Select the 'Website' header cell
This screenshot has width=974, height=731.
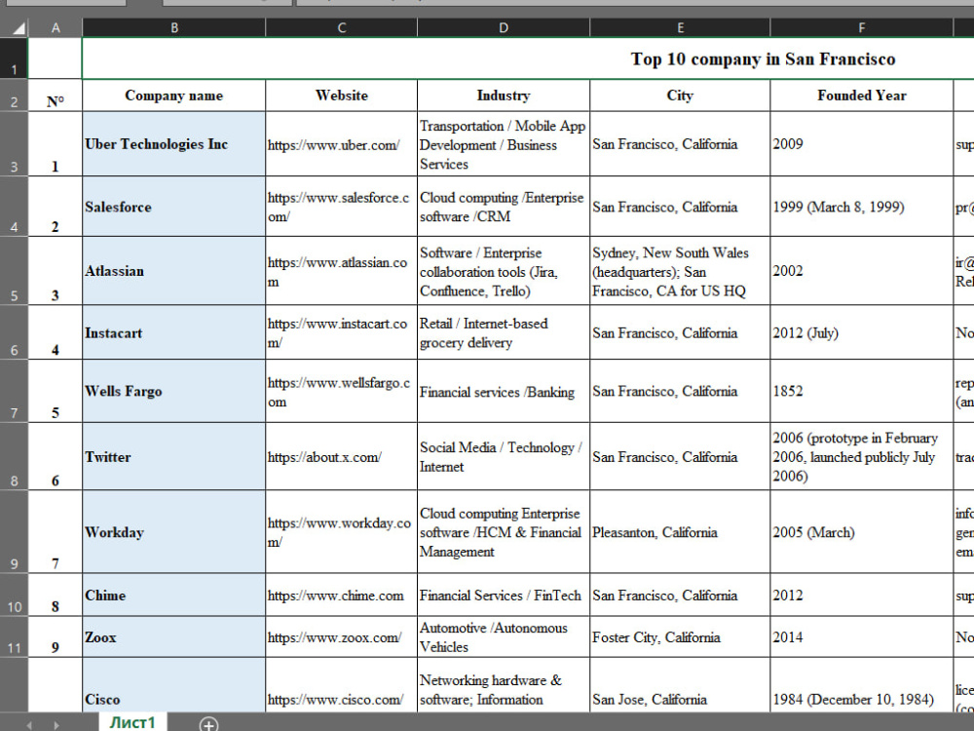[x=342, y=96]
